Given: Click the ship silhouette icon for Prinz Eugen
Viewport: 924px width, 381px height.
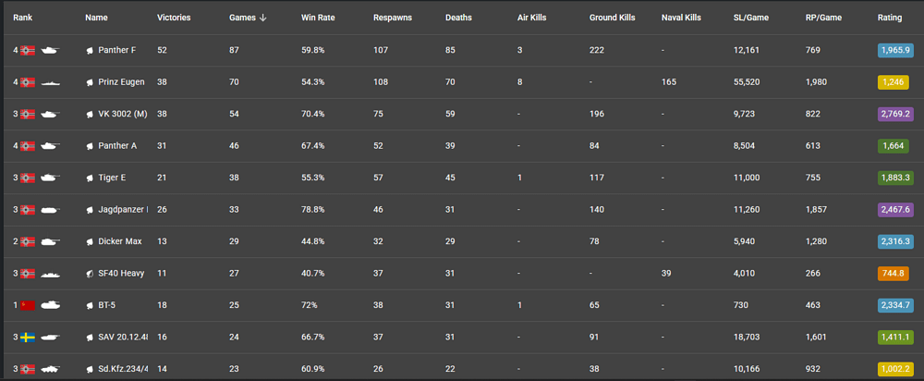Looking at the screenshot, I should click(x=50, y=82).
